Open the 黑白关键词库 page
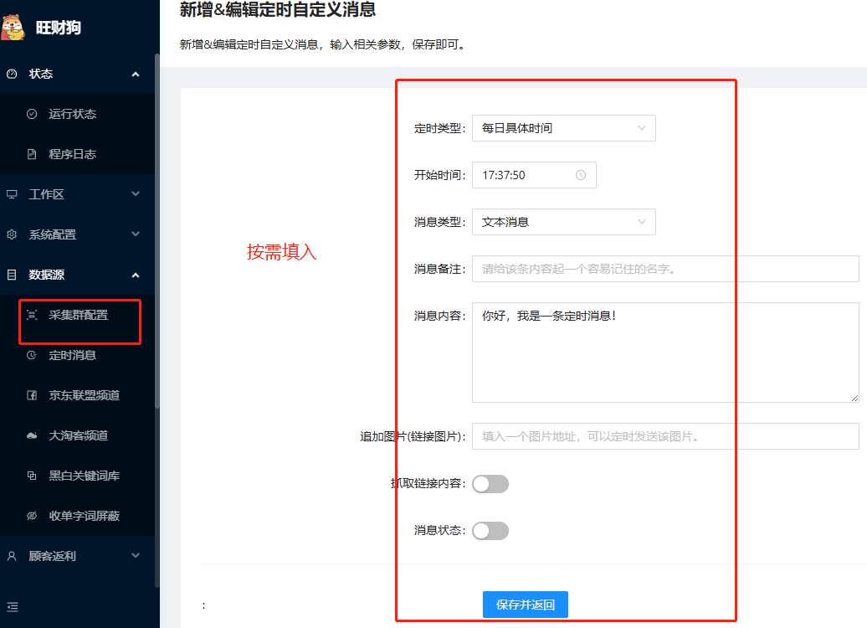The height and width of the screenshot is (628, 867). click(84, 476)
